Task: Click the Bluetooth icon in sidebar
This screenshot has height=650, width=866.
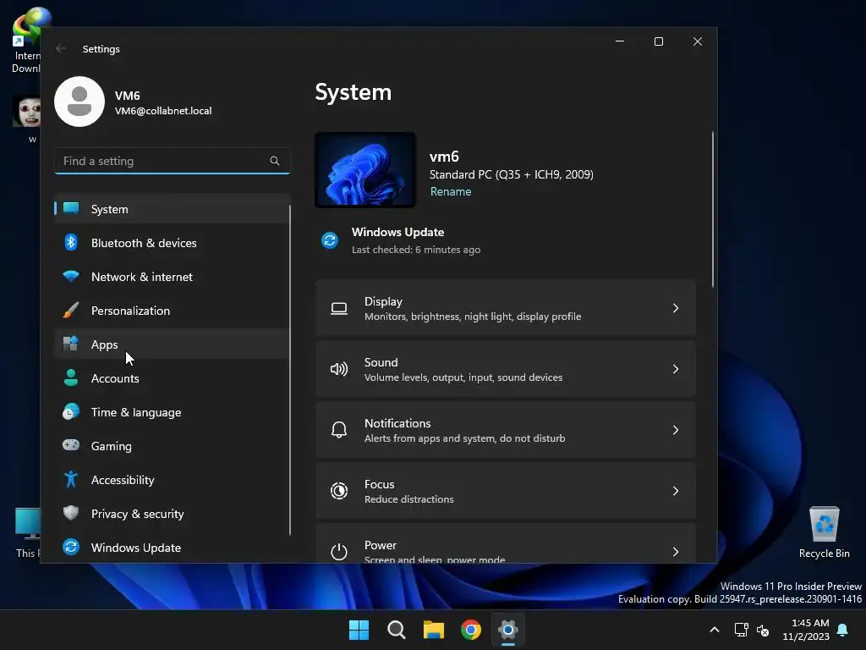Action: coord(71,242)
